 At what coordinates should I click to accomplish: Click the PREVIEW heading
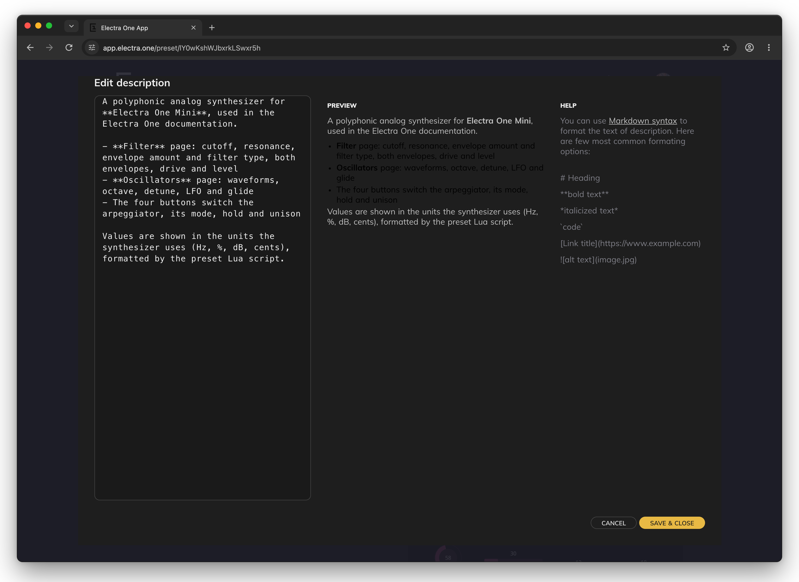[342, 106]
